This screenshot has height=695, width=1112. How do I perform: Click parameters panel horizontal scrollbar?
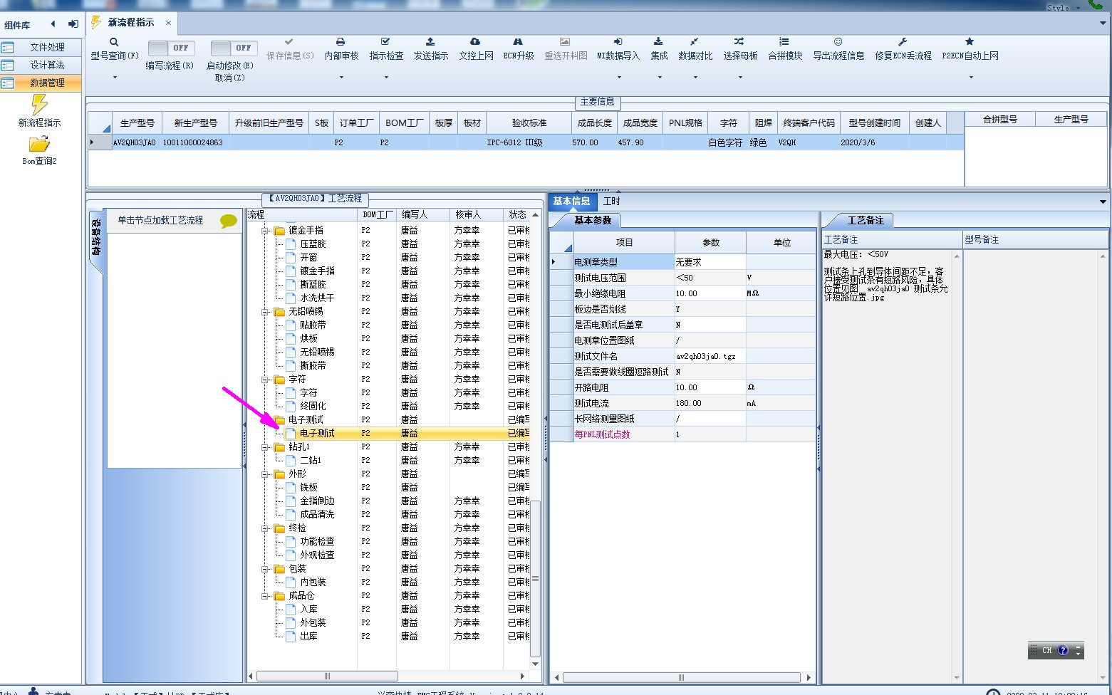point(681,677)
